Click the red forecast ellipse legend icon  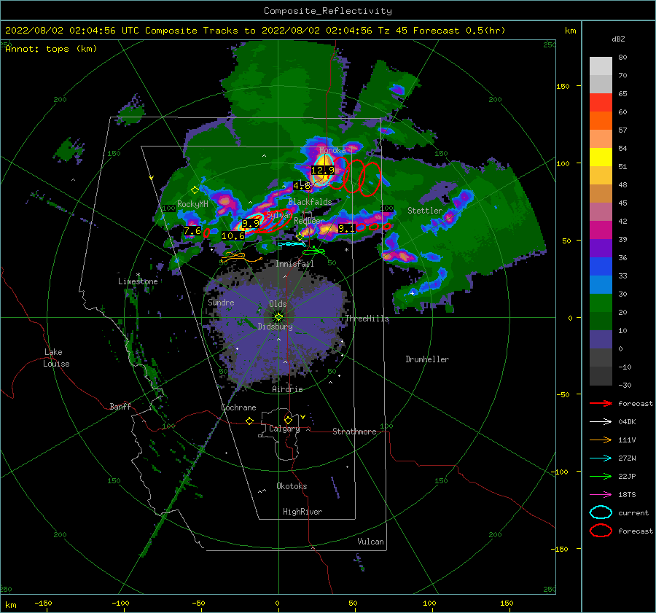coord(601,531)
